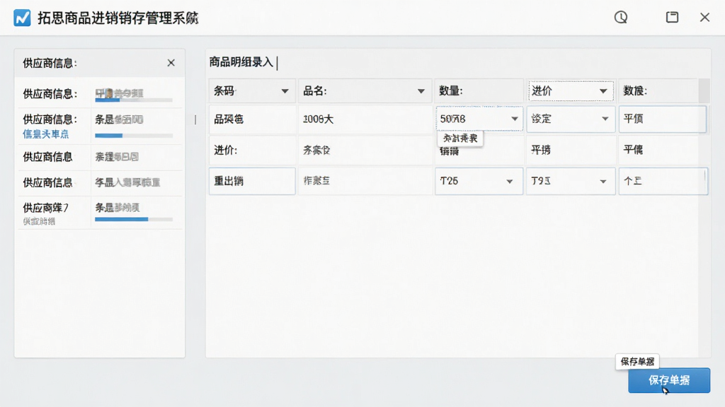Click the 保存单据 blue button
Viewport: 725px width, 407px height.
668,380
